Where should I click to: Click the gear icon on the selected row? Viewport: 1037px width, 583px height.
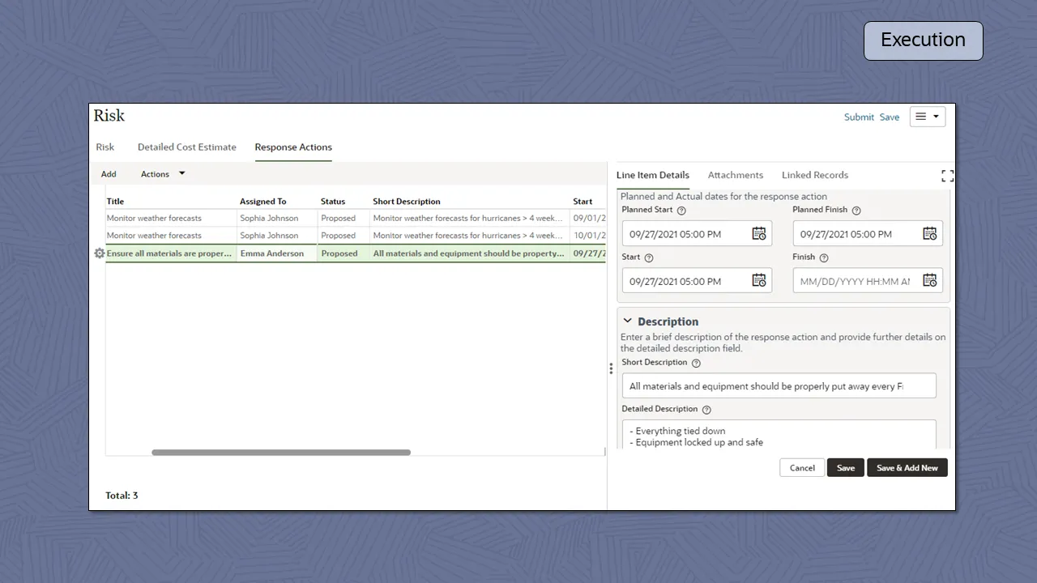(99, 253)
